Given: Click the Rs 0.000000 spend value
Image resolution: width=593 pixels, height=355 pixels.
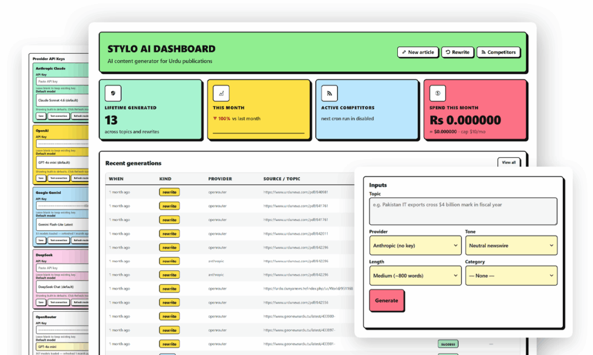Looking at the screenshot, I should [x=465, y=120].
